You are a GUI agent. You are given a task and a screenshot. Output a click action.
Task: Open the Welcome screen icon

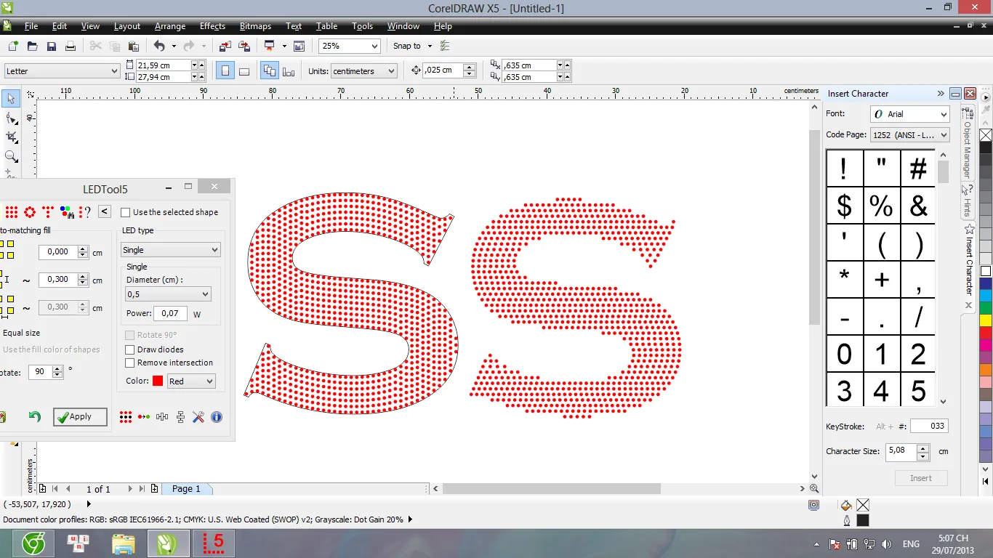[299, 46]
